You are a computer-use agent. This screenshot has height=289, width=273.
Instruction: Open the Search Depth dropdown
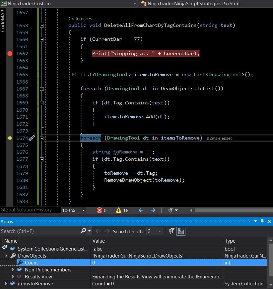coord(160,231)
